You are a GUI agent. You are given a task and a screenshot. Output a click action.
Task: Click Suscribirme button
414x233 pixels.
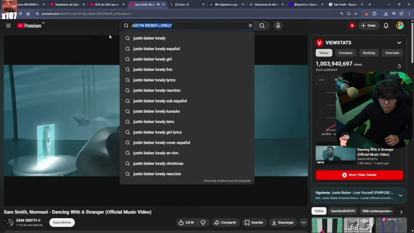pyautogui.click(x=62, y=222)
